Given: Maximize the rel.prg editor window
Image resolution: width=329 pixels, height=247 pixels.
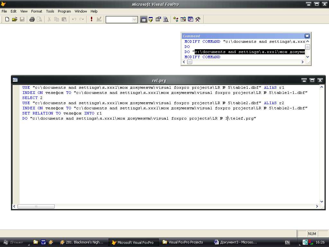Looking at the screenshot, I should 312,80.
